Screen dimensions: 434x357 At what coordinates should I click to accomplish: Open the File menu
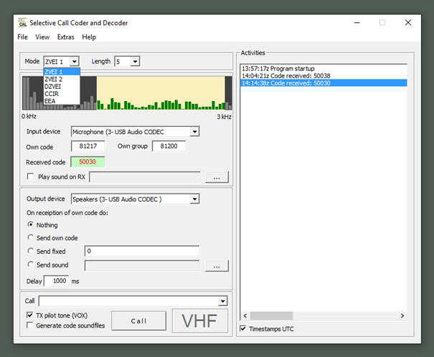(22, 37)
